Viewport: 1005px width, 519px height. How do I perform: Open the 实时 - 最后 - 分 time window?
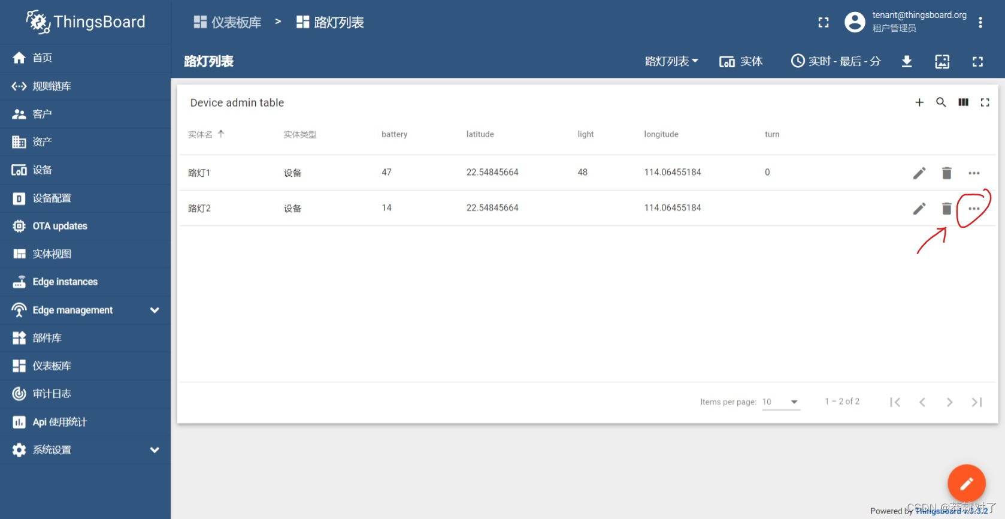pyautogui.click(x=836, y=61)
